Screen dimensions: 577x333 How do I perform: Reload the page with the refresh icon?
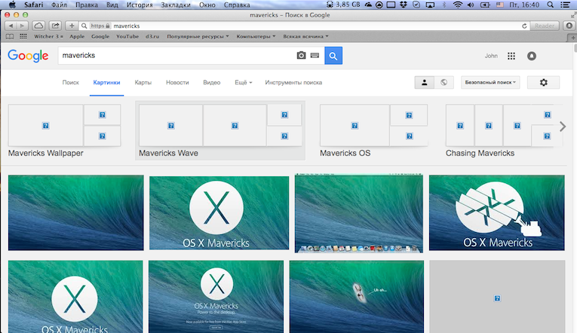(x=524, y=26)
